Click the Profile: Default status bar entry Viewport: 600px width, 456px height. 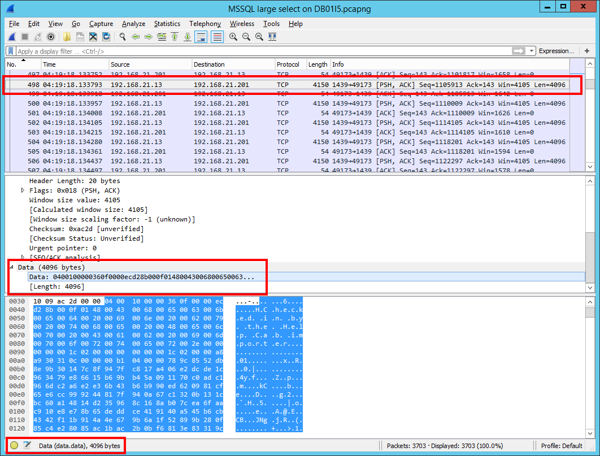pos(562,446)
